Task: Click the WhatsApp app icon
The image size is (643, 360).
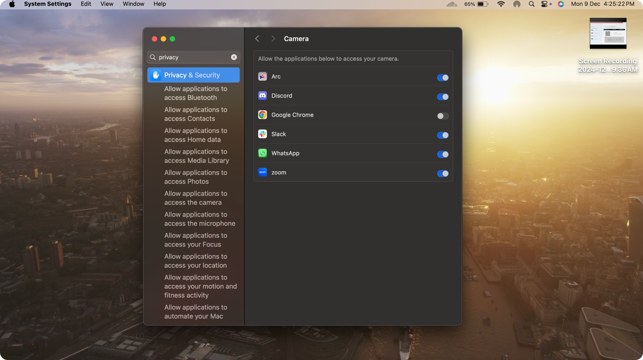Action: click(x=262, y=153)
